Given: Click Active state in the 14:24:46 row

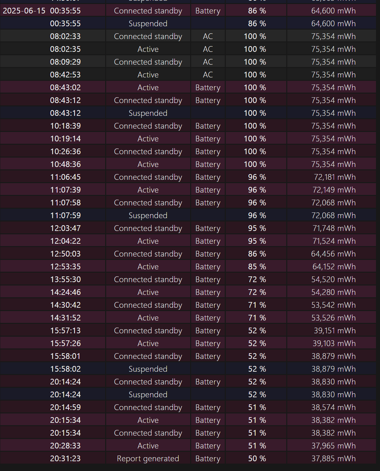Looking at the screenshot, I should [148, 292].
